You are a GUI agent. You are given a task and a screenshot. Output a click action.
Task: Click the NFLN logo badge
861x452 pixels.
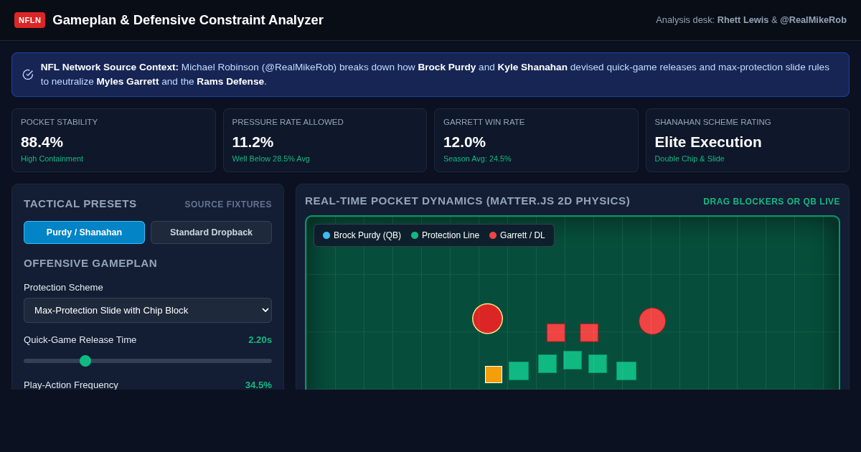[x=29, y=20]
